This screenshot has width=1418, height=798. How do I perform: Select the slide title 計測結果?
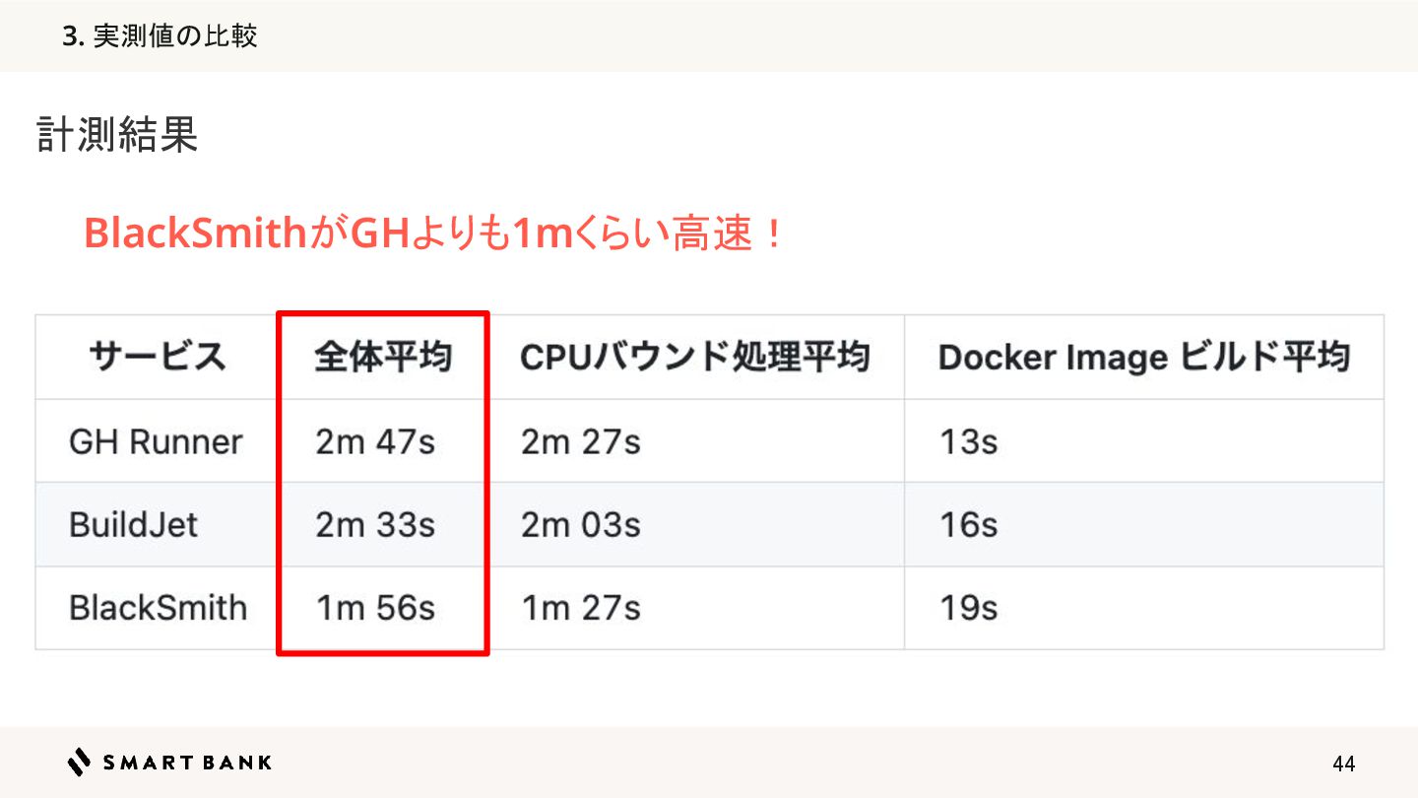click(117, 135)
